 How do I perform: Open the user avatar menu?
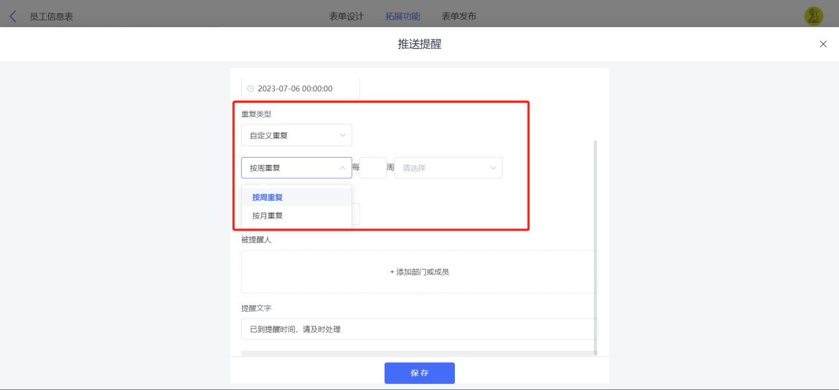point(814,17)
